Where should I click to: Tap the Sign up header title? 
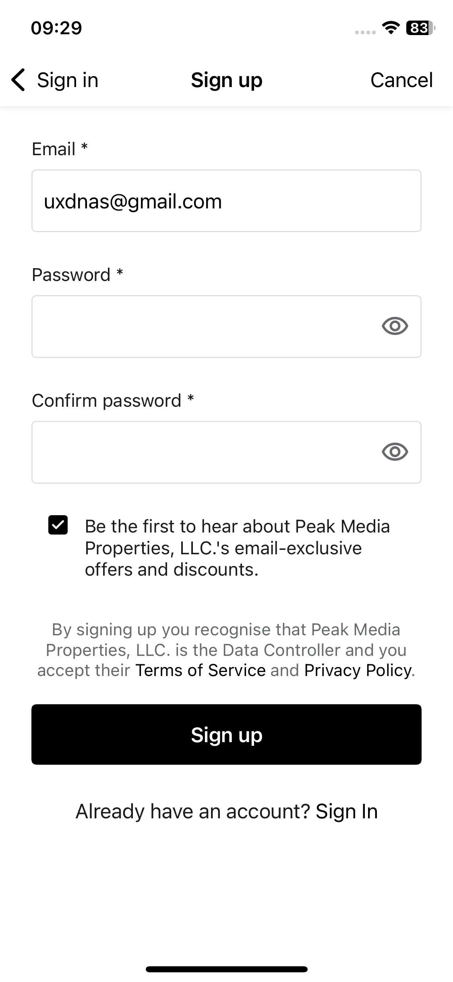[x=226, y=80]
